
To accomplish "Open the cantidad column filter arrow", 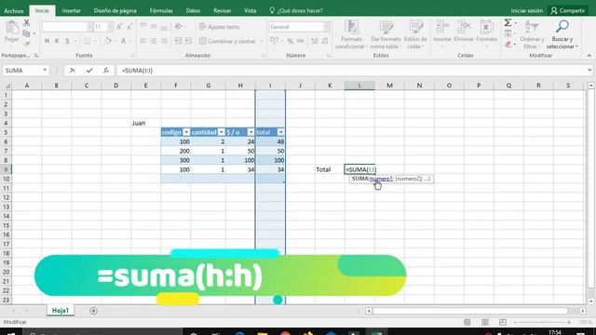I will [222, 132].
